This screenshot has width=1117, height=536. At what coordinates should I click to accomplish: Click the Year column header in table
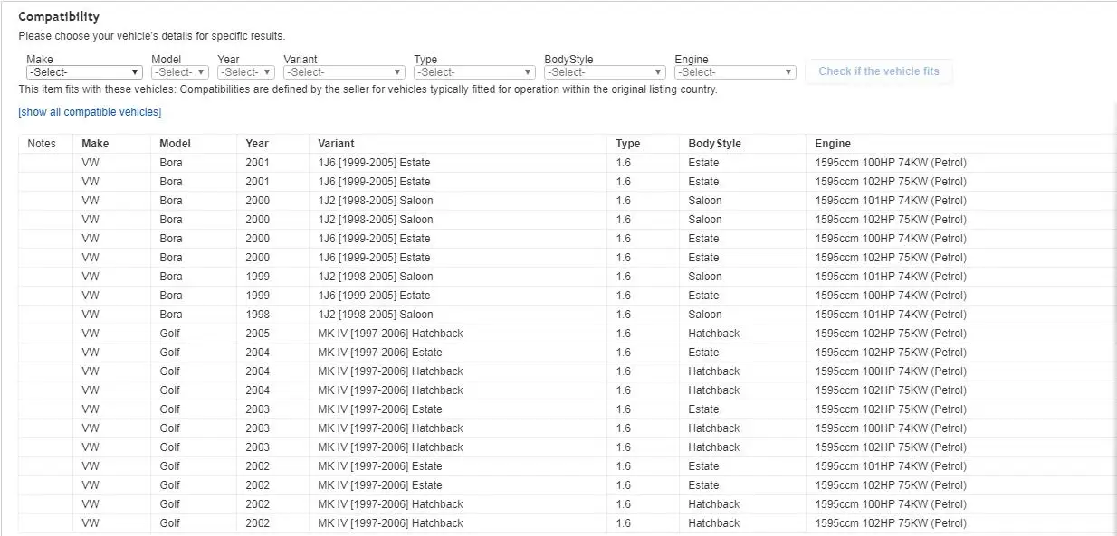point(273,144)
